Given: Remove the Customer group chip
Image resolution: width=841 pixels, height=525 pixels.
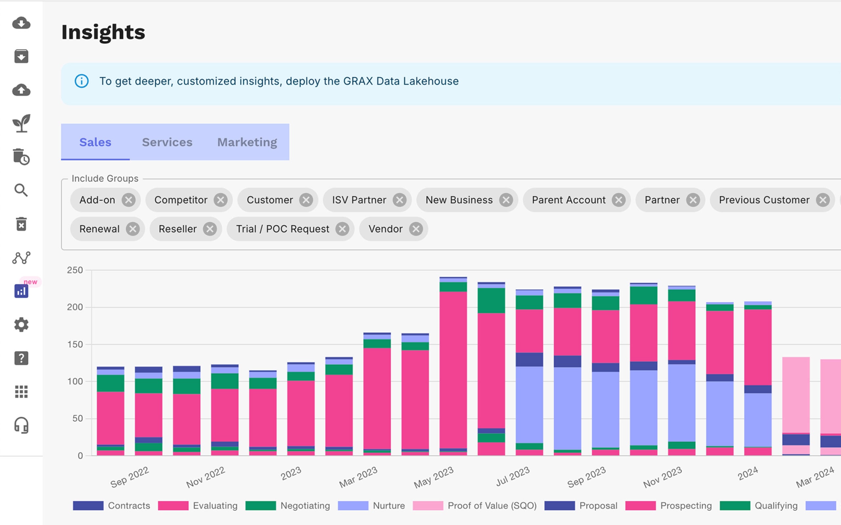Looking at the screenshot, I should coord(306,200).
